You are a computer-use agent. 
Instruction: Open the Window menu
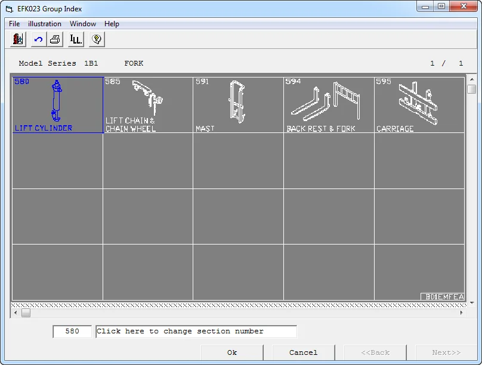[x=83, y=24]
